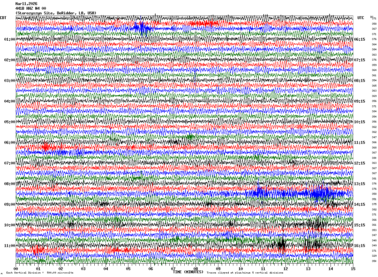Select minute tick label 09 on time axis
Viewport: 378px width, 277px height.
click(218, 269)
